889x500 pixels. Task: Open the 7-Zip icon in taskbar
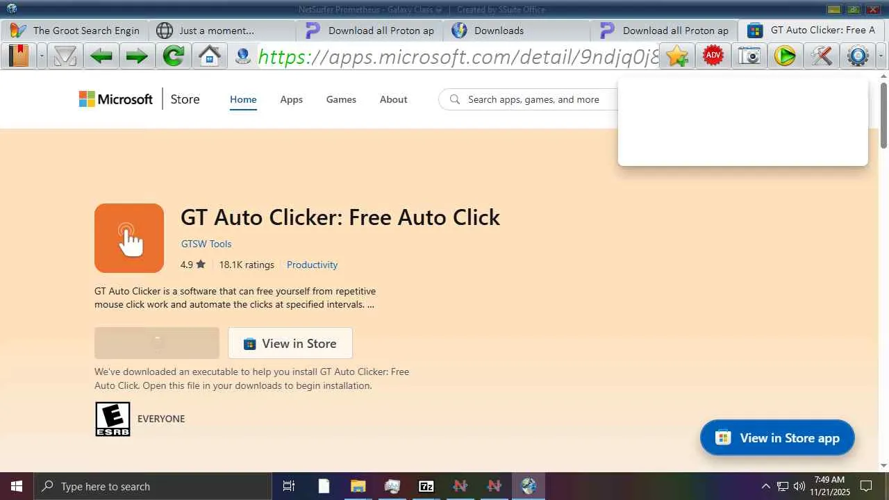click(x=426, y=486)
